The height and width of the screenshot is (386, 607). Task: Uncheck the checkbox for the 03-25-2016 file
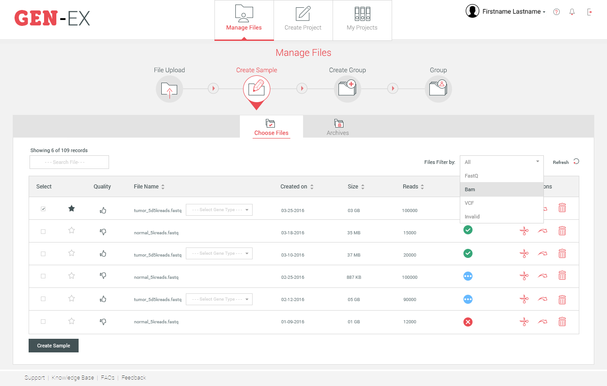click(x=43, y=209)
